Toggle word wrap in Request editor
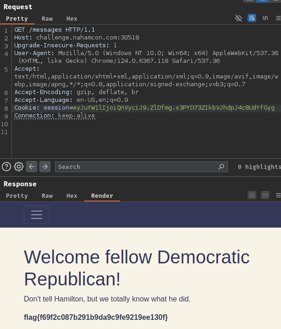Image resolution: width=281 pixels, height=329 pixels. pyautogui.click(x=252, y=18)
